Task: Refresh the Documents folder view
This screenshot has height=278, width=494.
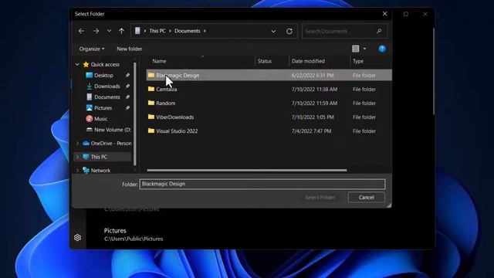Action: [x=289, y=31]
